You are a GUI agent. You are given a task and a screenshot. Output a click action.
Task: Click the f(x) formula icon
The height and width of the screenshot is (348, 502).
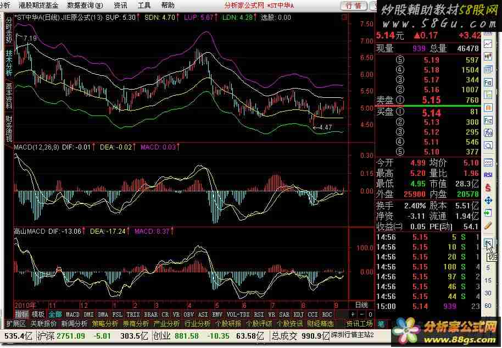[x=488, y=132]
